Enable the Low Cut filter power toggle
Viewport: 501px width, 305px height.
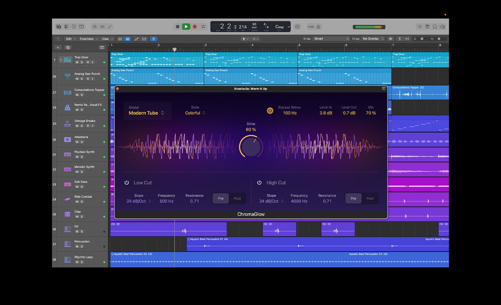(127, 182)
